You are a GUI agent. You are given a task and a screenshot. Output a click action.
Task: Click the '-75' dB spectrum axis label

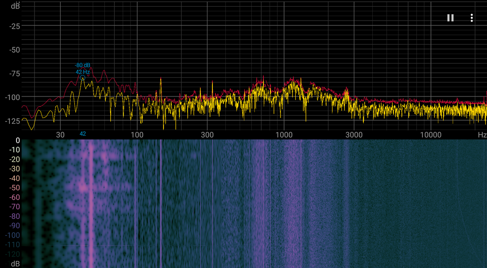tap(15, 74)
